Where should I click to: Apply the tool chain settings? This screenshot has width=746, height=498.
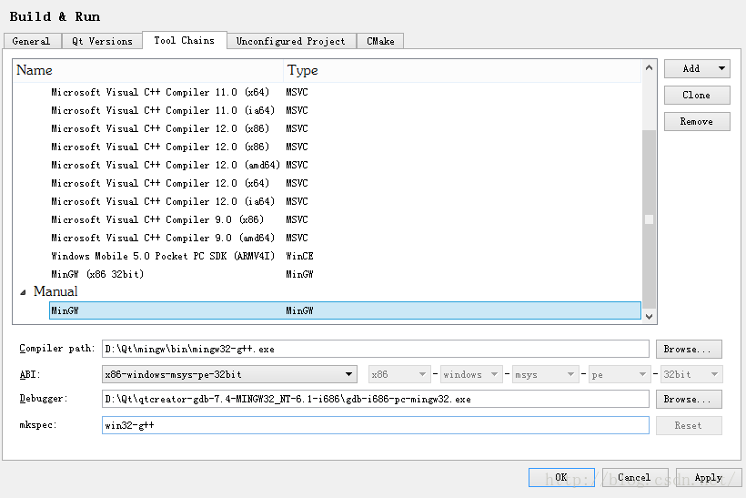click(709, 478)
